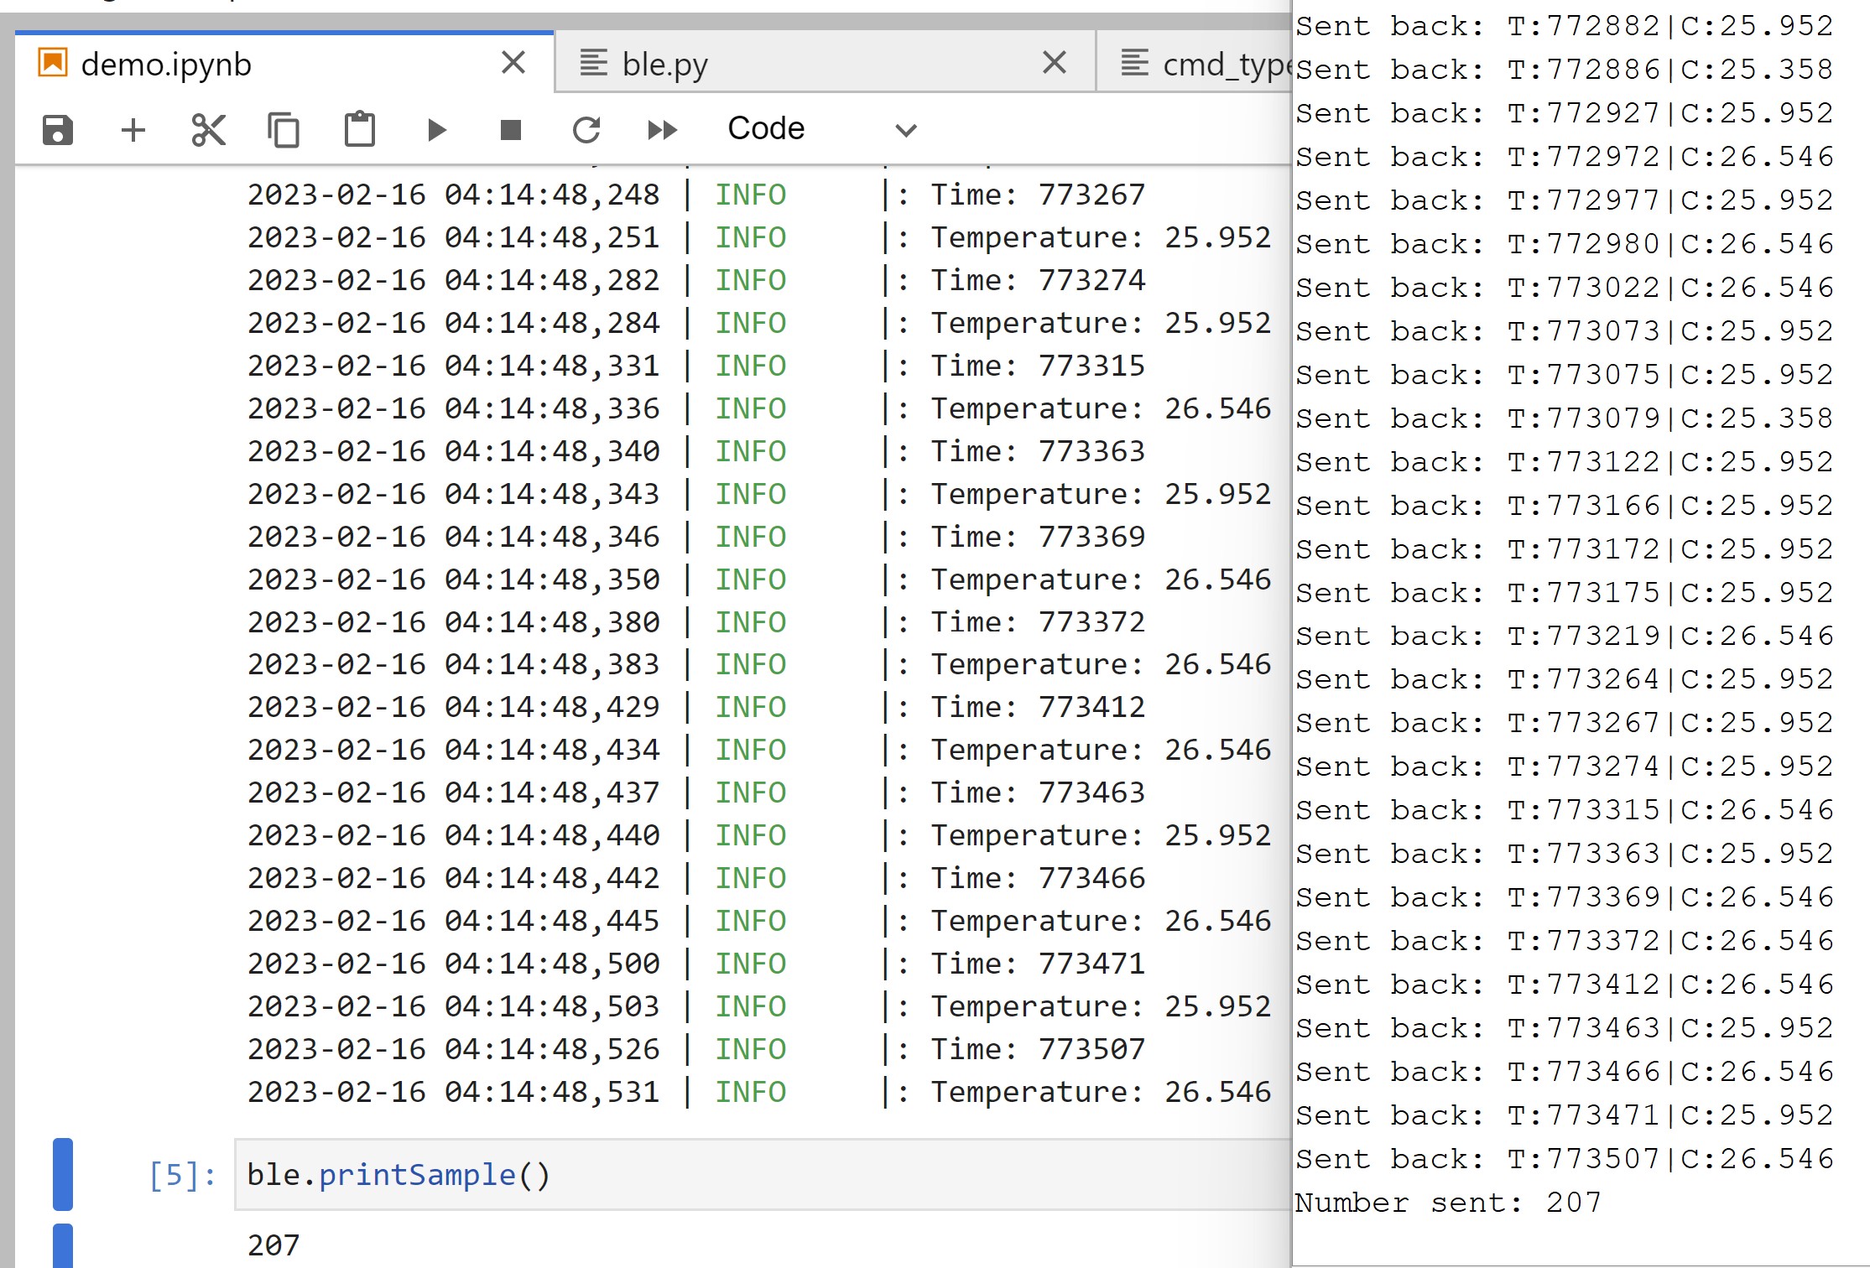Select the [5]: cell prompt

[182, 1175]
